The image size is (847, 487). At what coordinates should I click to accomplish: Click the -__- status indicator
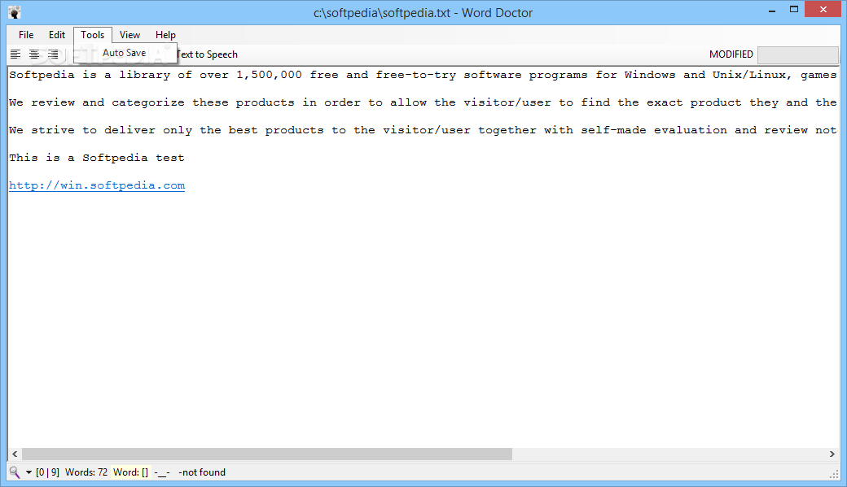tap(162, 472)
